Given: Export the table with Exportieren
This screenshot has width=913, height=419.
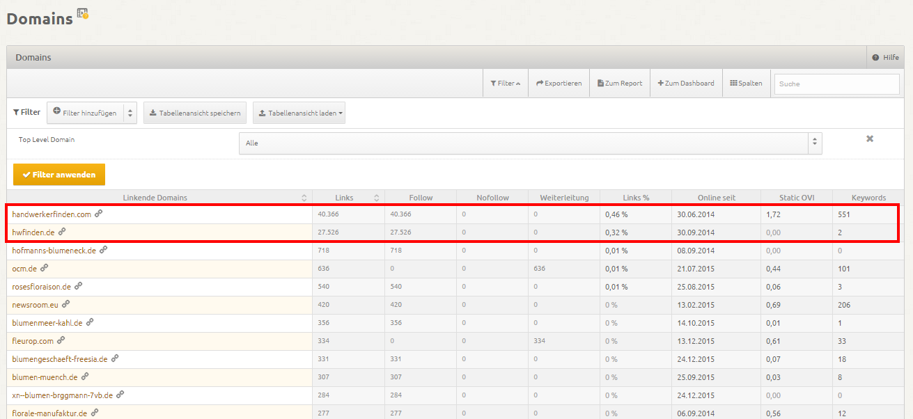Looking at the screenshot, I should point(559,84).
